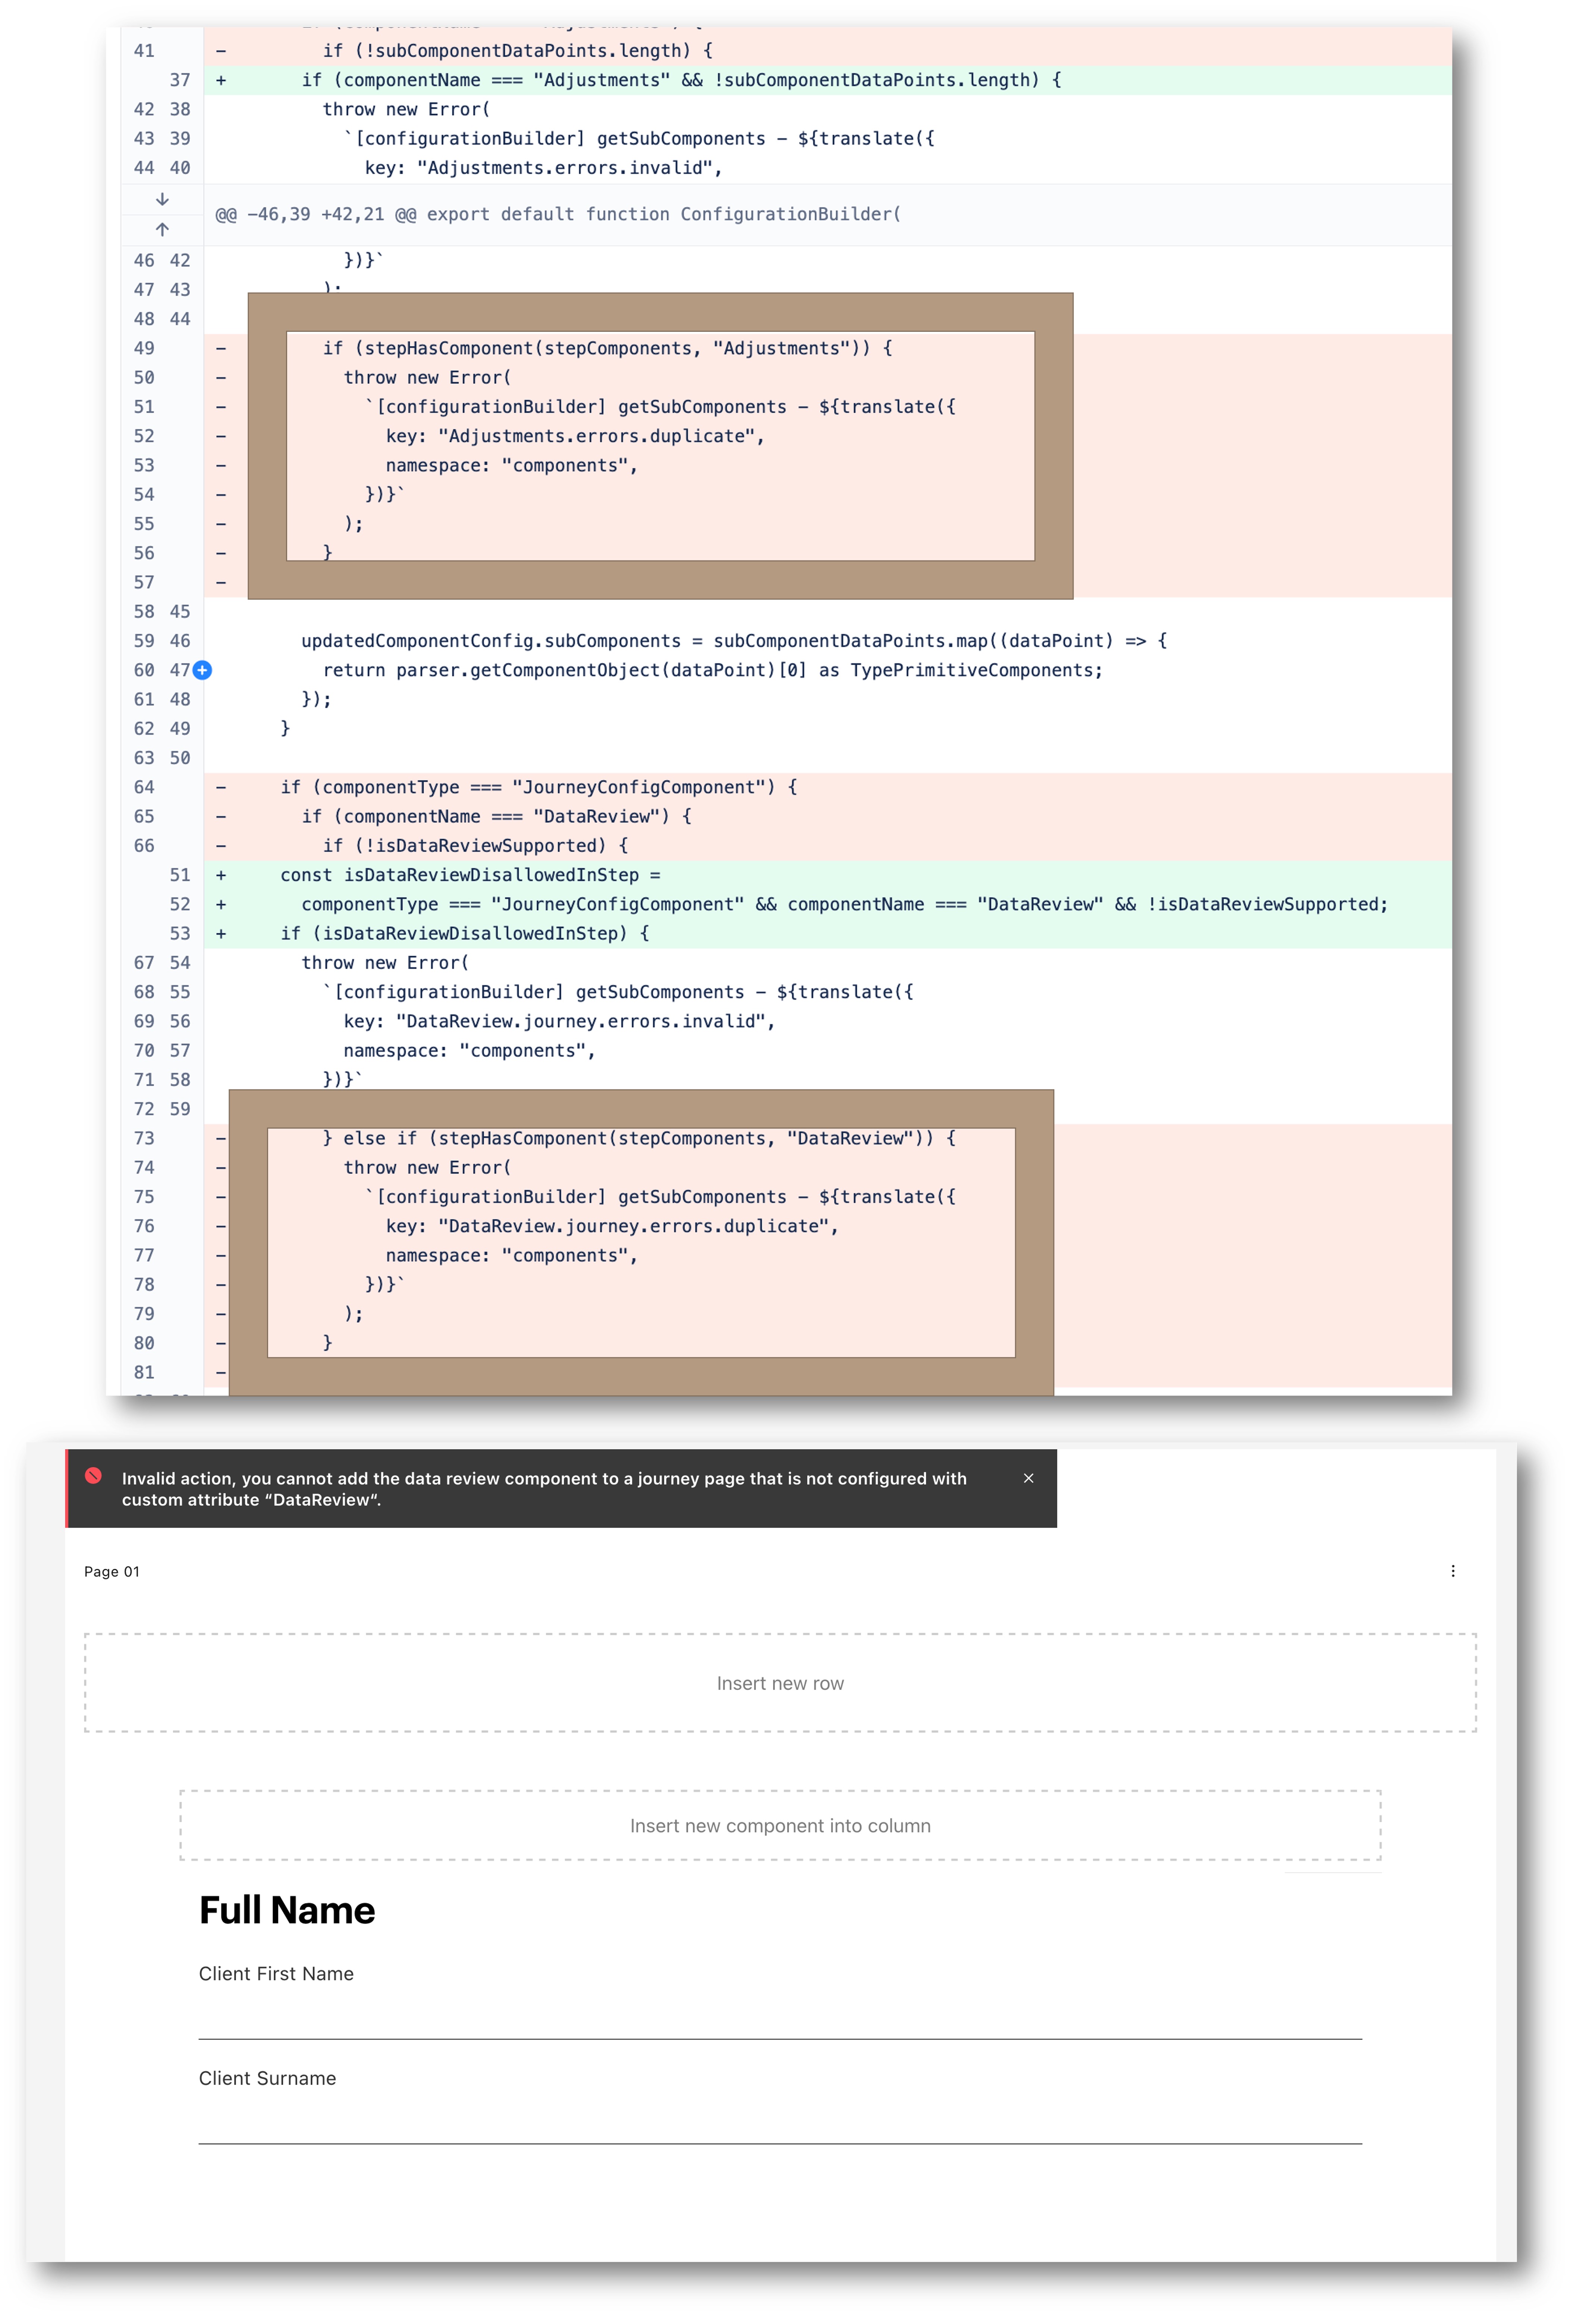Dismiss the invalid action error notification
The height and width of the screenshot is (2324, 1586).
click(x=1028, y=1478)
